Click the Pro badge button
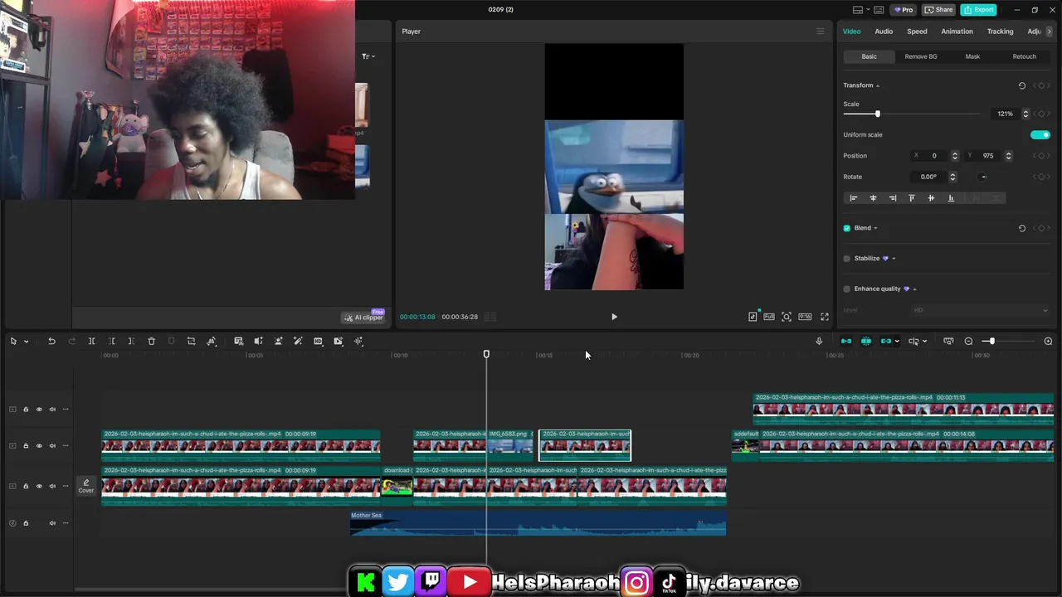1062x597 pixels. [903, 10]
